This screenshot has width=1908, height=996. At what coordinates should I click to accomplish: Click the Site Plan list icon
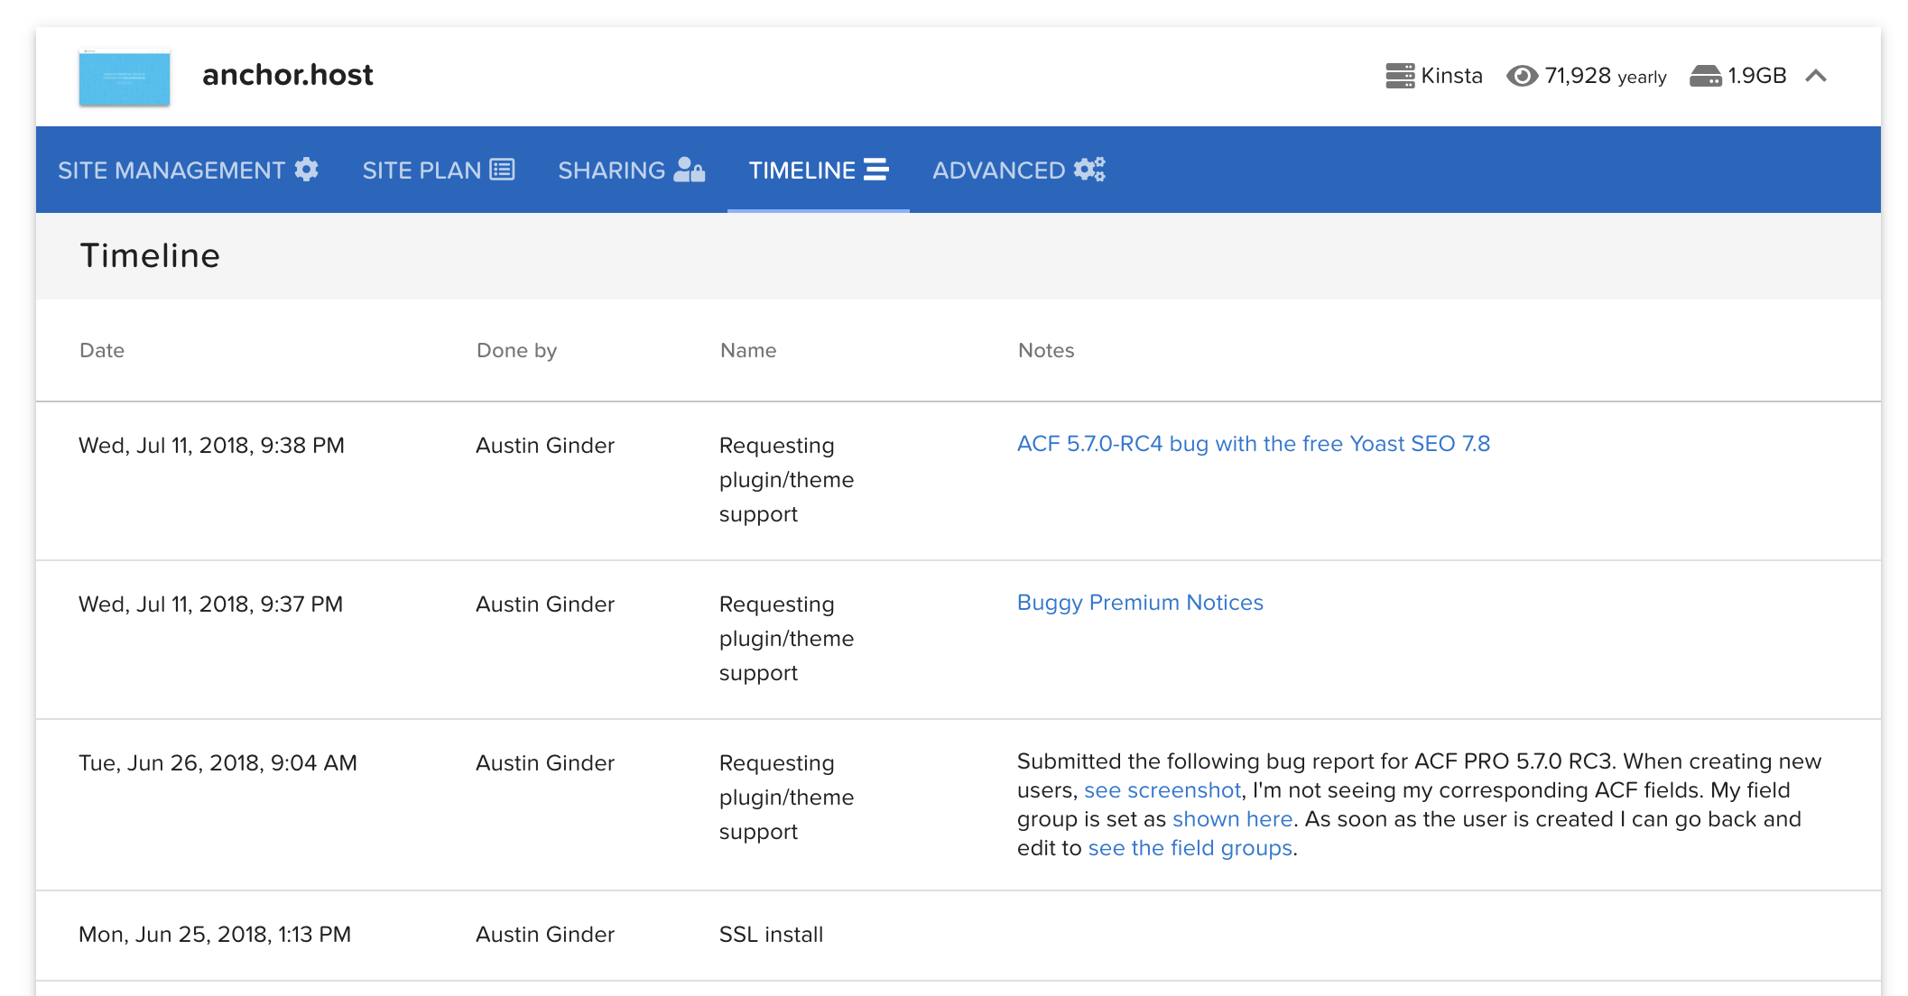point(502,169)
